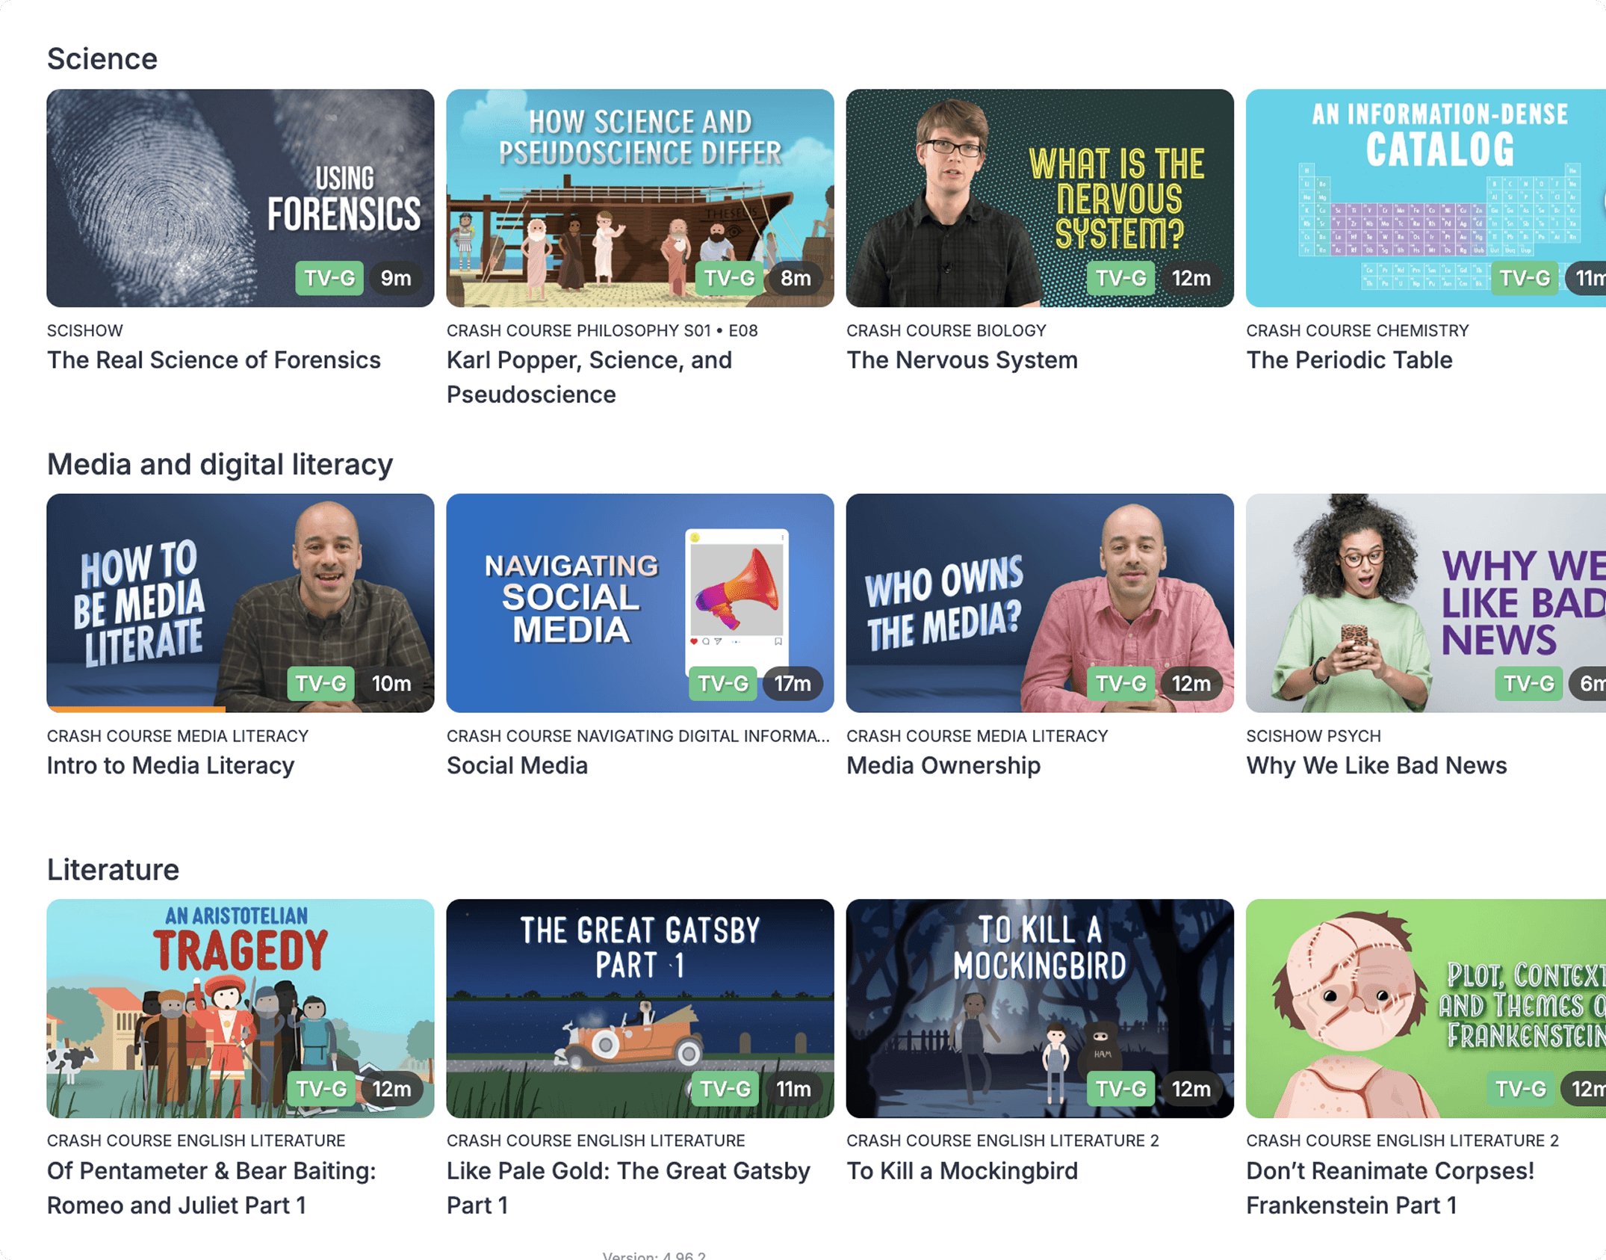Click the title 'The Periodic Table'
The width and height of the screenshot is (1606, 1260).
pyautogui.click(x=1349, y=360)
